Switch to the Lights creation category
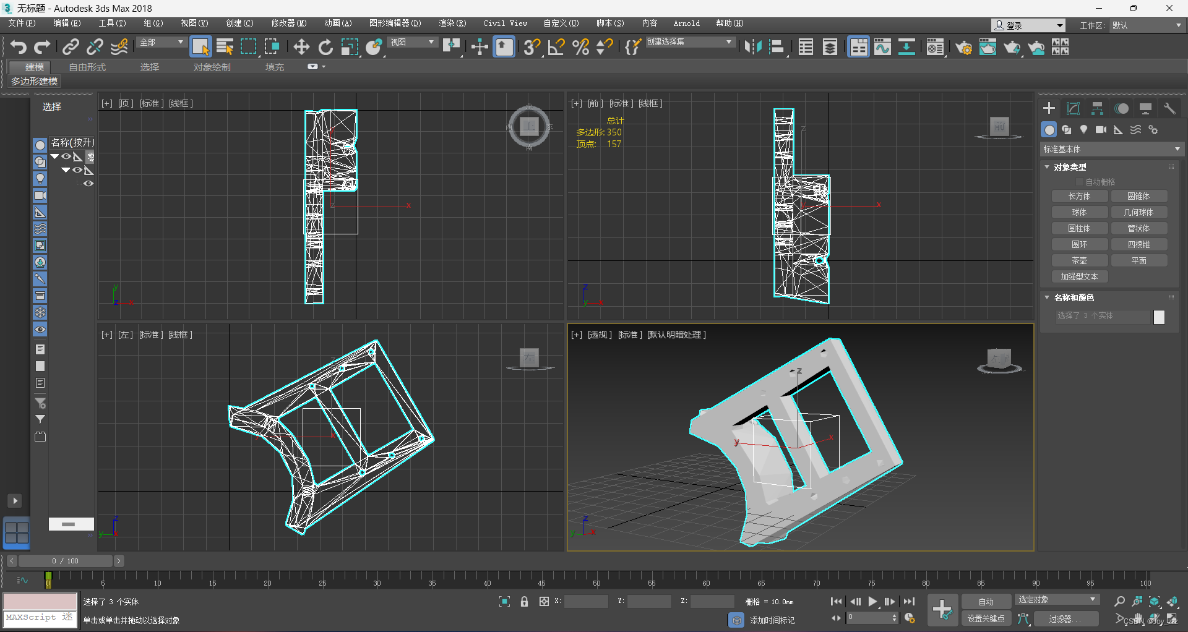The image size is (1188, 632). point(1083,130)
